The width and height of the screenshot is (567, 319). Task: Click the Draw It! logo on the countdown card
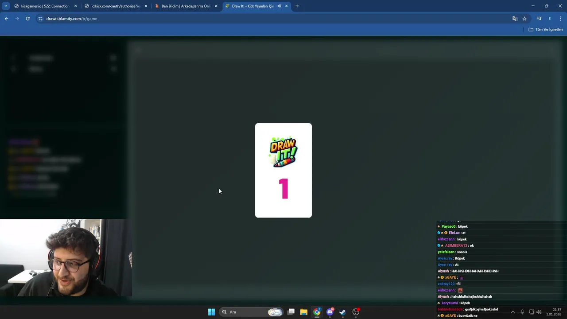click(283, 152)
